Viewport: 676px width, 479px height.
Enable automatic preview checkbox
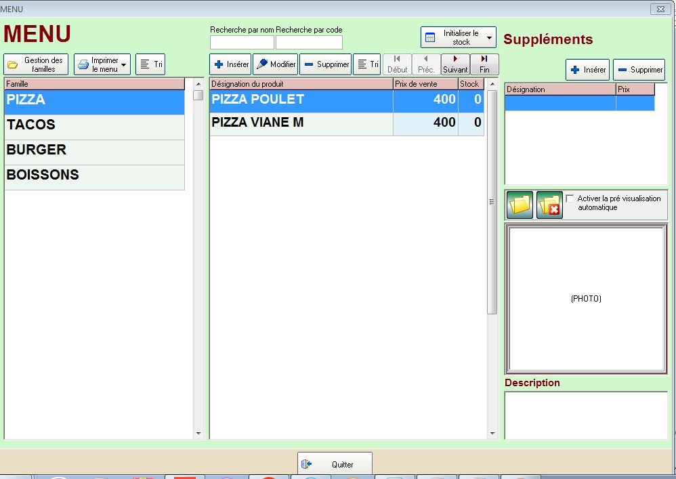[570, 199]
